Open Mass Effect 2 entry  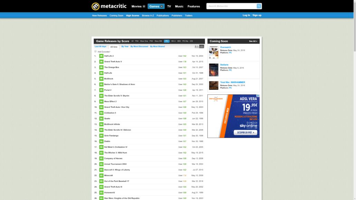coord(110,101)
